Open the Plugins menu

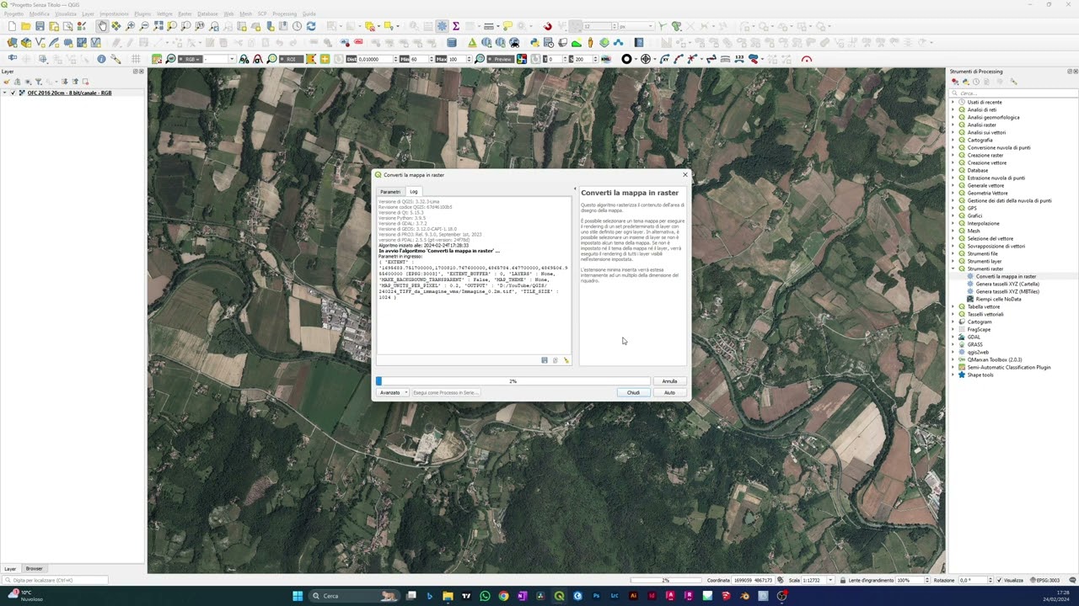tap(142, 13)
